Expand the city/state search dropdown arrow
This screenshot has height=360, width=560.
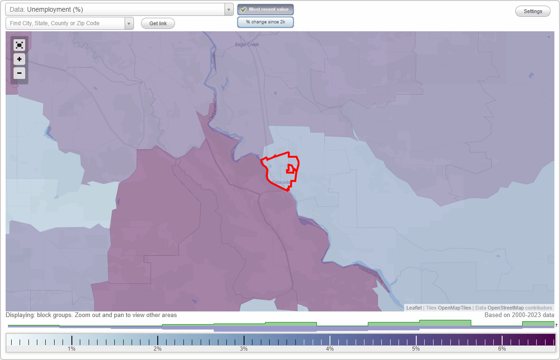[129, 23]
